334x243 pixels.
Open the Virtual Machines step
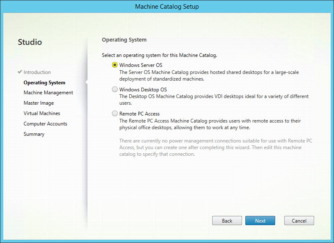42,113
